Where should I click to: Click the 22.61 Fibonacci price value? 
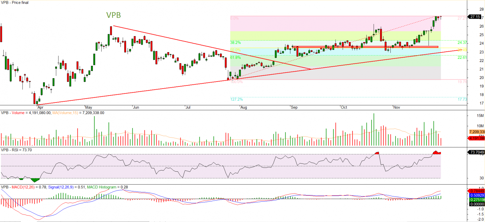tap(462, 57)
